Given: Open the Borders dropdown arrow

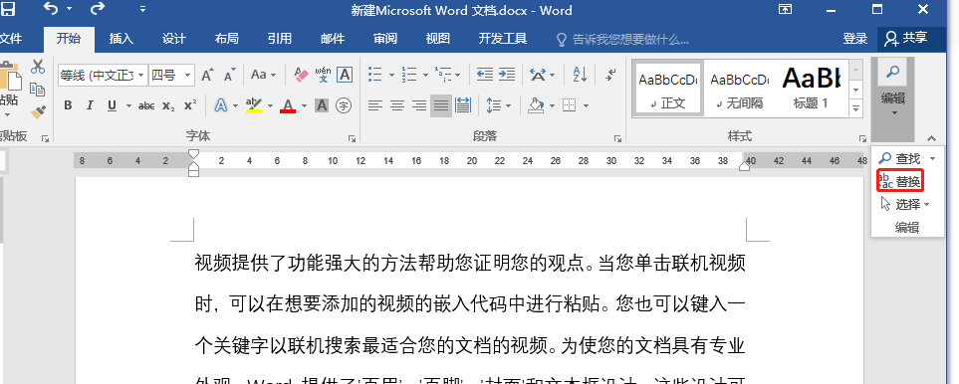Looking at the screenshot, I should [586, 106].
